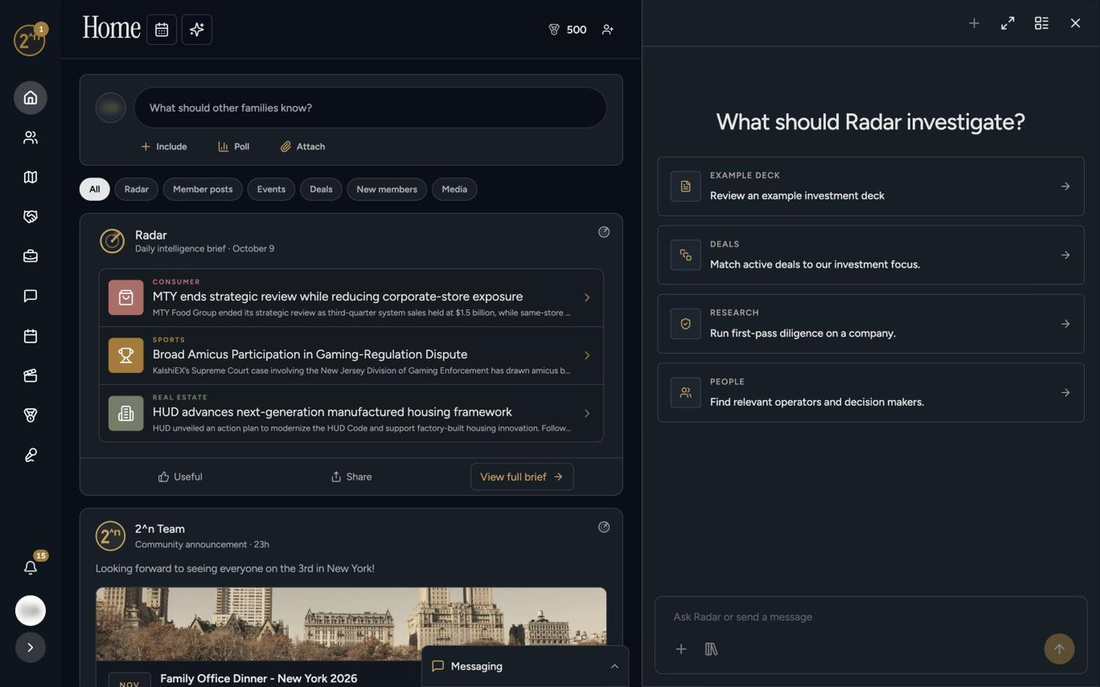This screenshot has width=1100, height=687.
Task: Click View full brief button
Action: 522,477
